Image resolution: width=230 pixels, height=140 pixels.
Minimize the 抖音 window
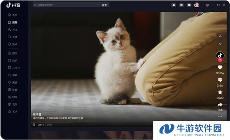click(x=213, y=5)
